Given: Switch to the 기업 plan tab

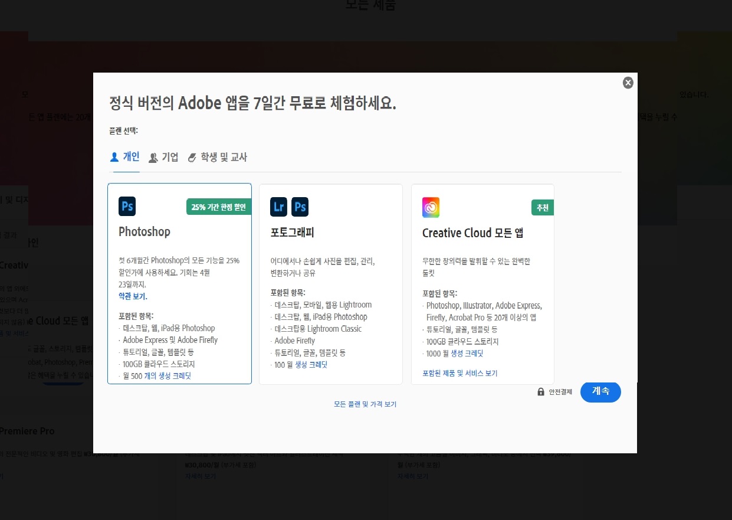Looking at the screenshot, I should pyautogui.click(x=163, y=158).
